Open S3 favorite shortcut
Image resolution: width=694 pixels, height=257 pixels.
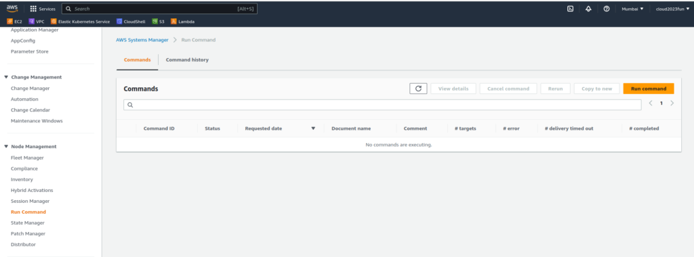pos(159,21)
